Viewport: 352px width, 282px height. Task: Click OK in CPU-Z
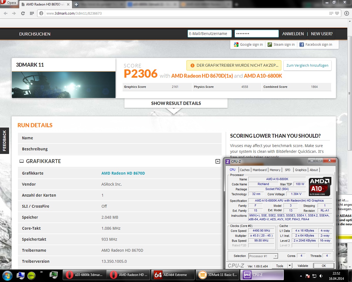[324, 266]
